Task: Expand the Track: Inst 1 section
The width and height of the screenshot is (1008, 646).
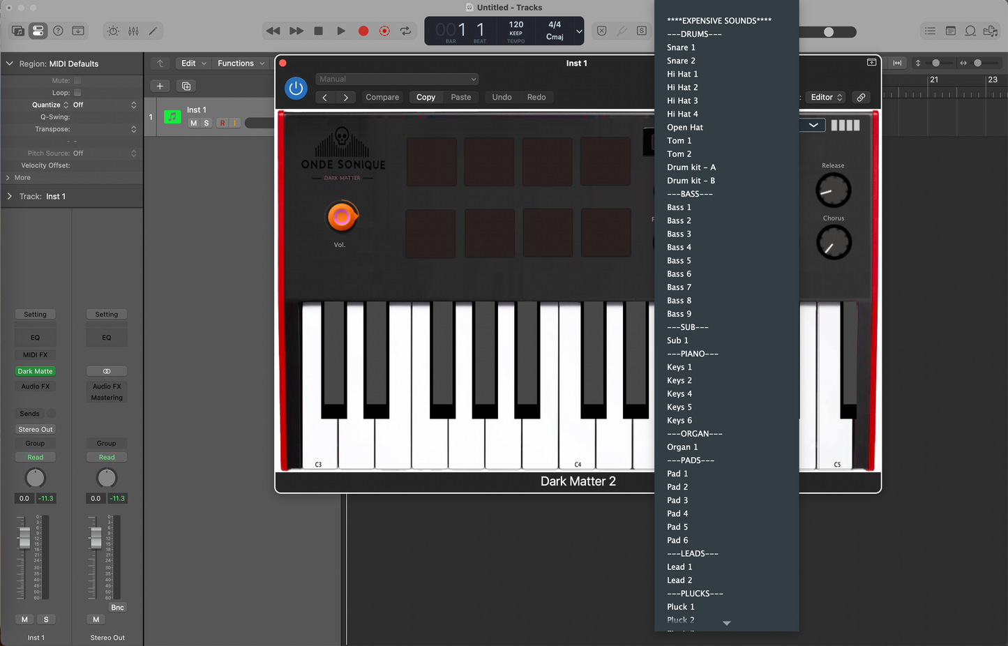Action: click(10, 197)
